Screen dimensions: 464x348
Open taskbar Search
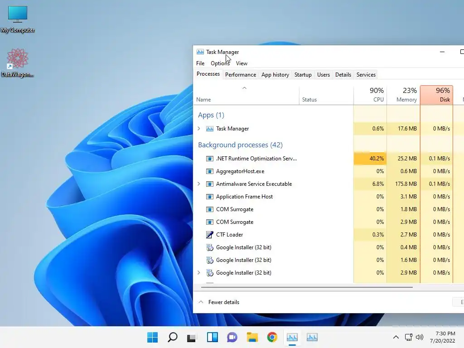click(172, 337)
